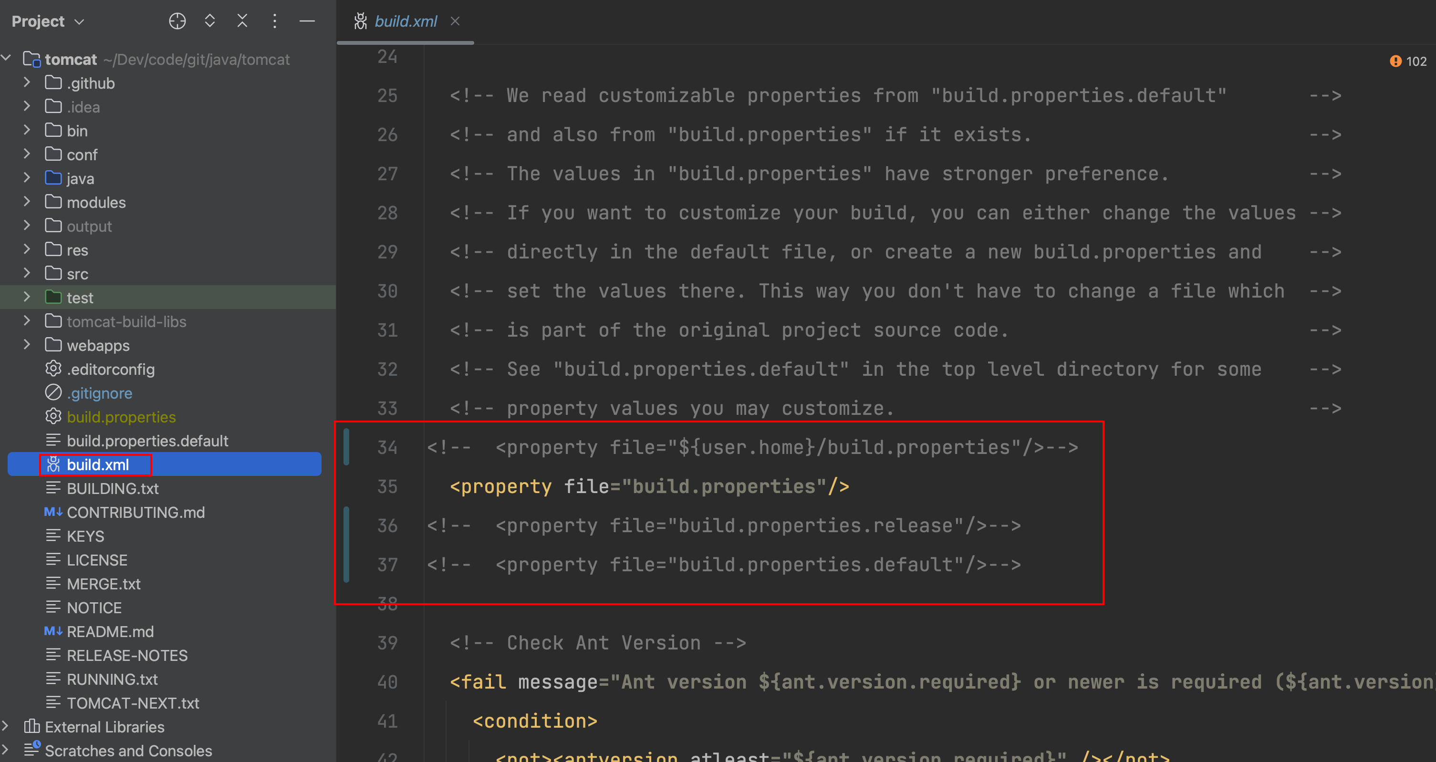1436x762 pixels.
Task: Click the Ant icon on the build.xml tab
Action: (361, 21)
